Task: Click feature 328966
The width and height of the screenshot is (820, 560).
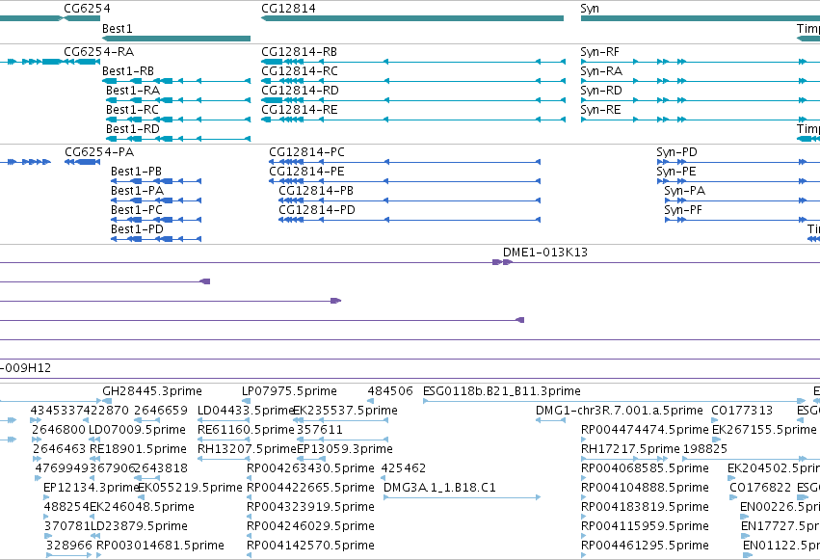Action: coord(69,546)
